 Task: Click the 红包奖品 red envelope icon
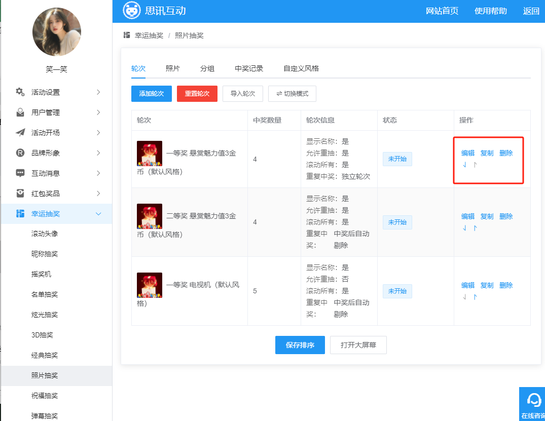tap(20, 193)
